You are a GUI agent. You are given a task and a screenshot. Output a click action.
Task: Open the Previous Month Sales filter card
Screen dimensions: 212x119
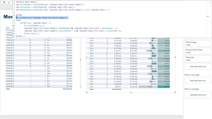(198, 51)
